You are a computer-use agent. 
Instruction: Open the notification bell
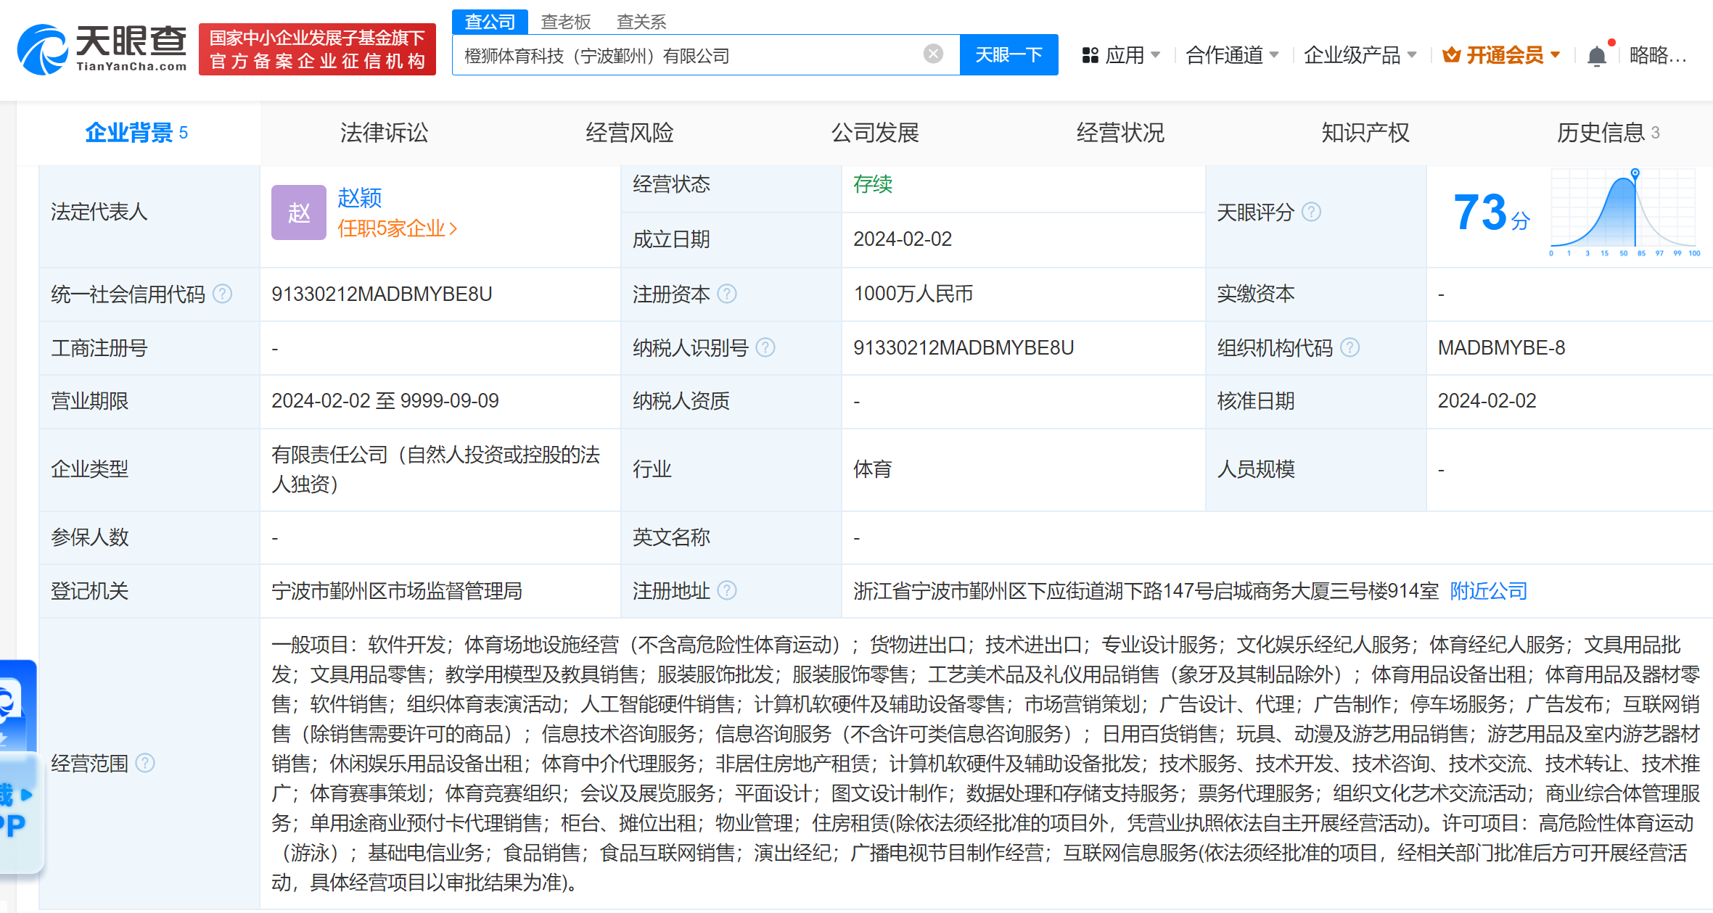(1596, 56)
